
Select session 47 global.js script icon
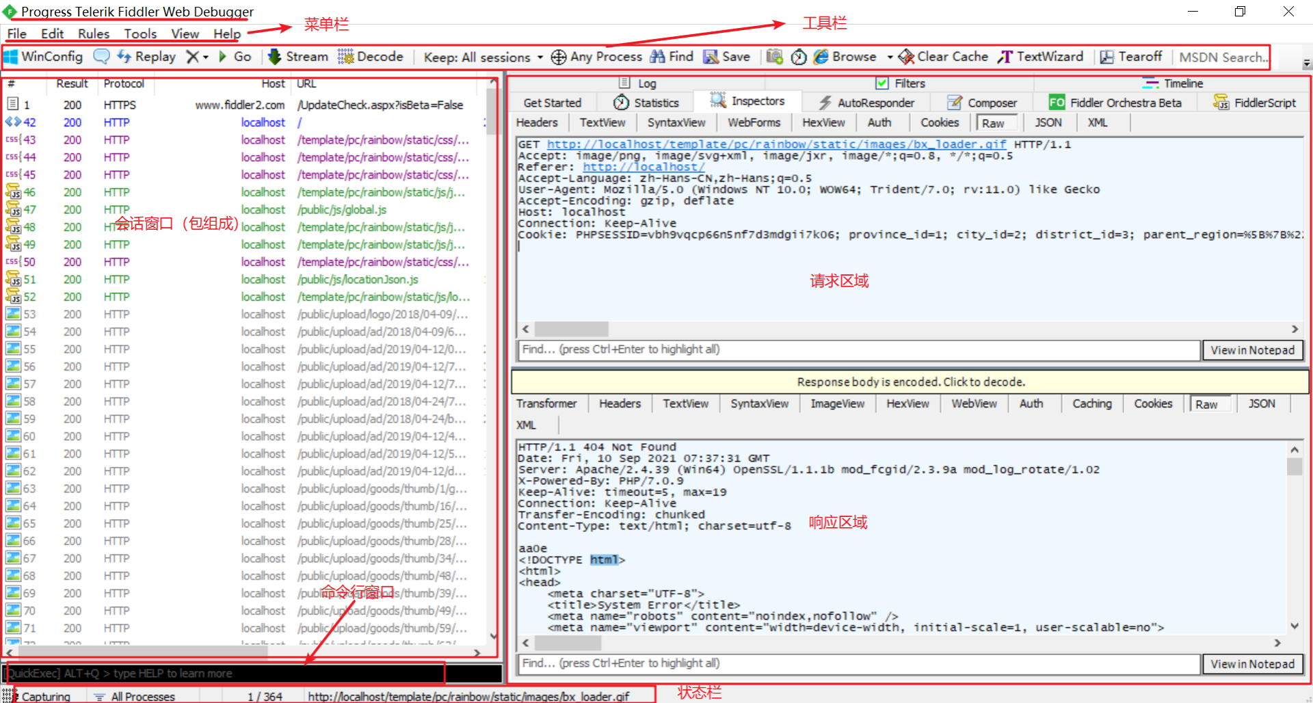13,209
